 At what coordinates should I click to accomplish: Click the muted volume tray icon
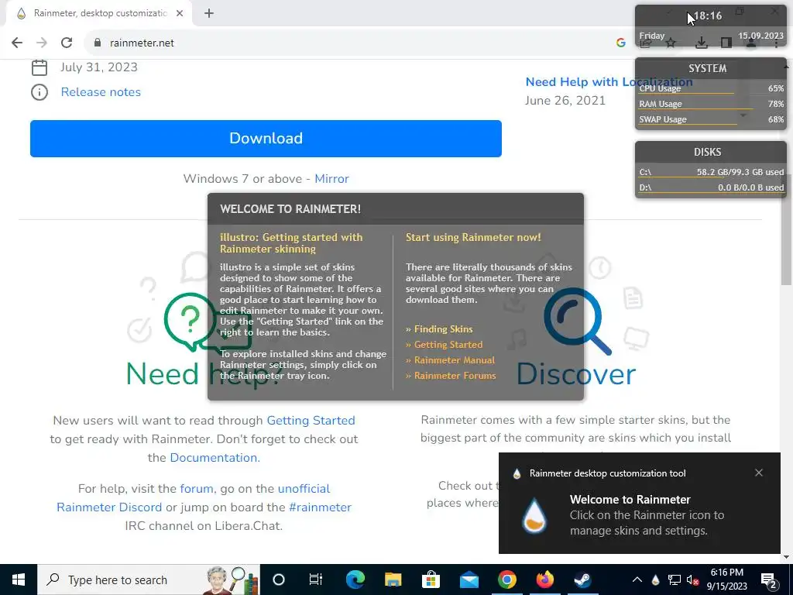(693, 580)
